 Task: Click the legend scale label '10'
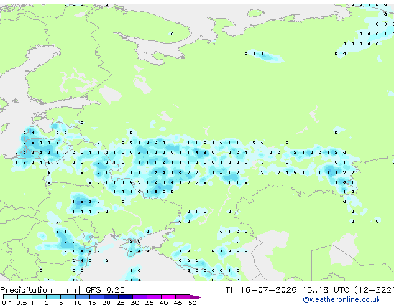(78, 303)
